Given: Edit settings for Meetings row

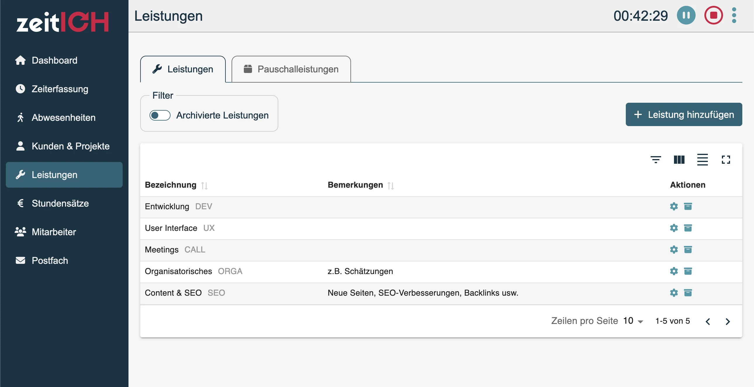Looking at the screenshot, I should [674, 250].
